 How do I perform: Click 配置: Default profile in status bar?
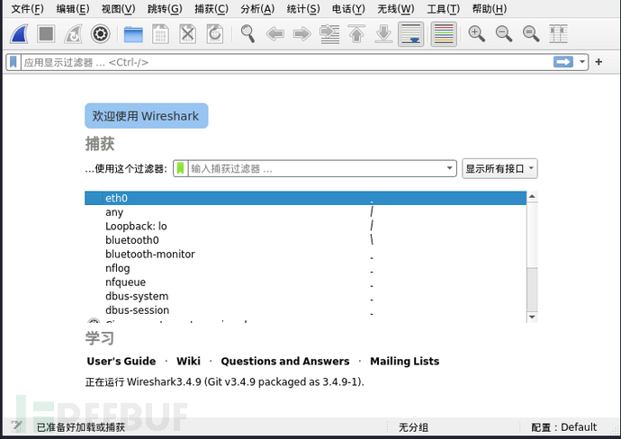tap(563, 427)
